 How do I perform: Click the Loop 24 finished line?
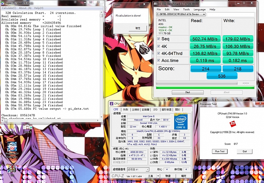click(x=34, y=105)
